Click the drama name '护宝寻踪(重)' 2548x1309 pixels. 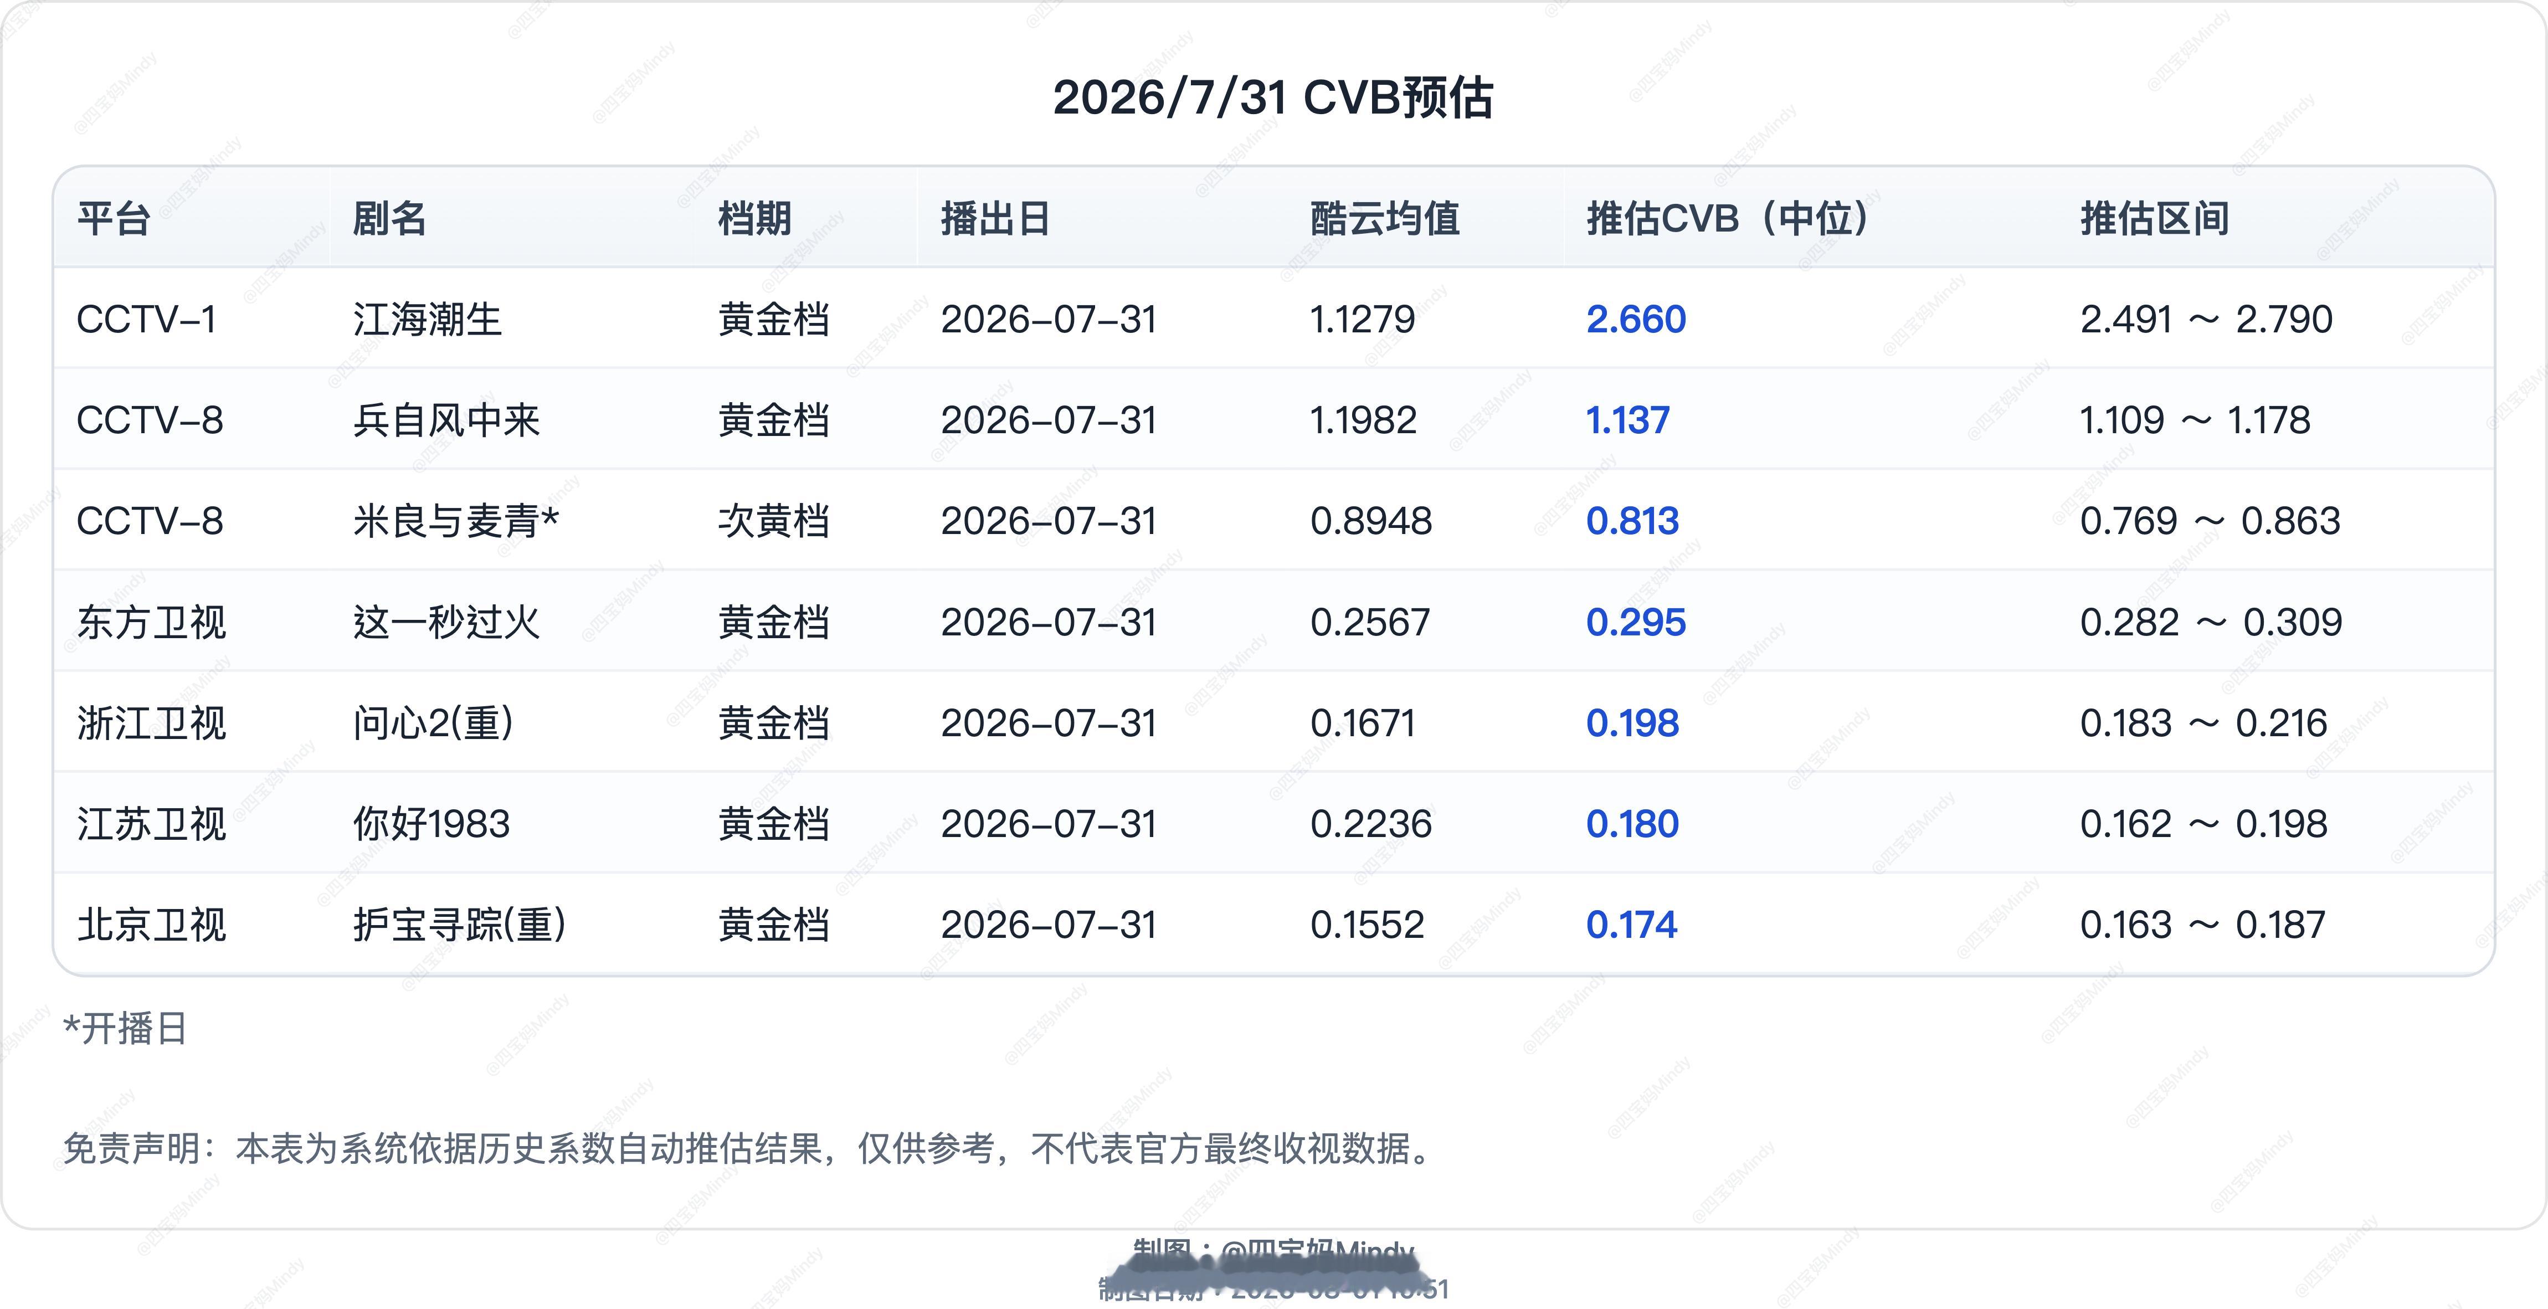coord(460,925)
